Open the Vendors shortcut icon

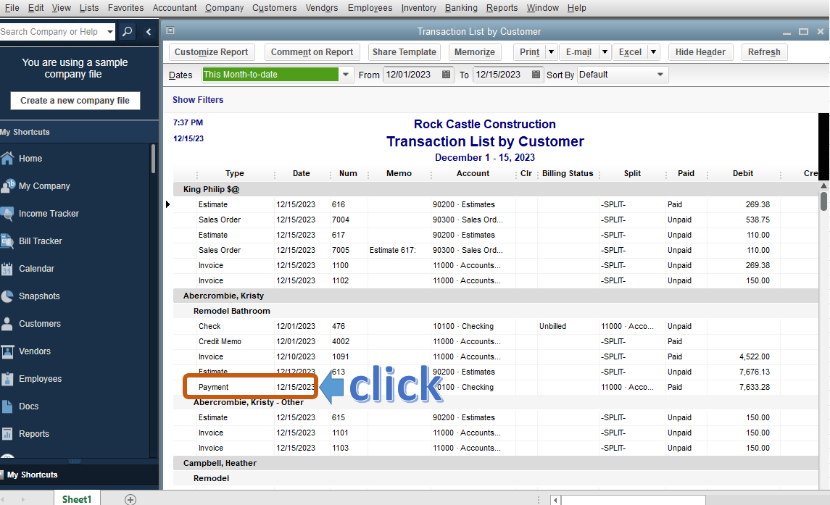coord(7,351)
